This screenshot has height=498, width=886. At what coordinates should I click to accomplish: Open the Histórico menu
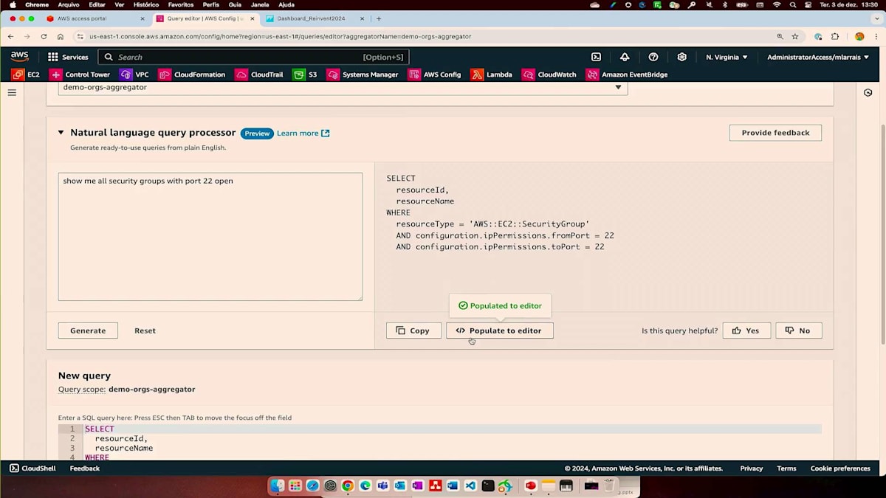coord(146,4)
